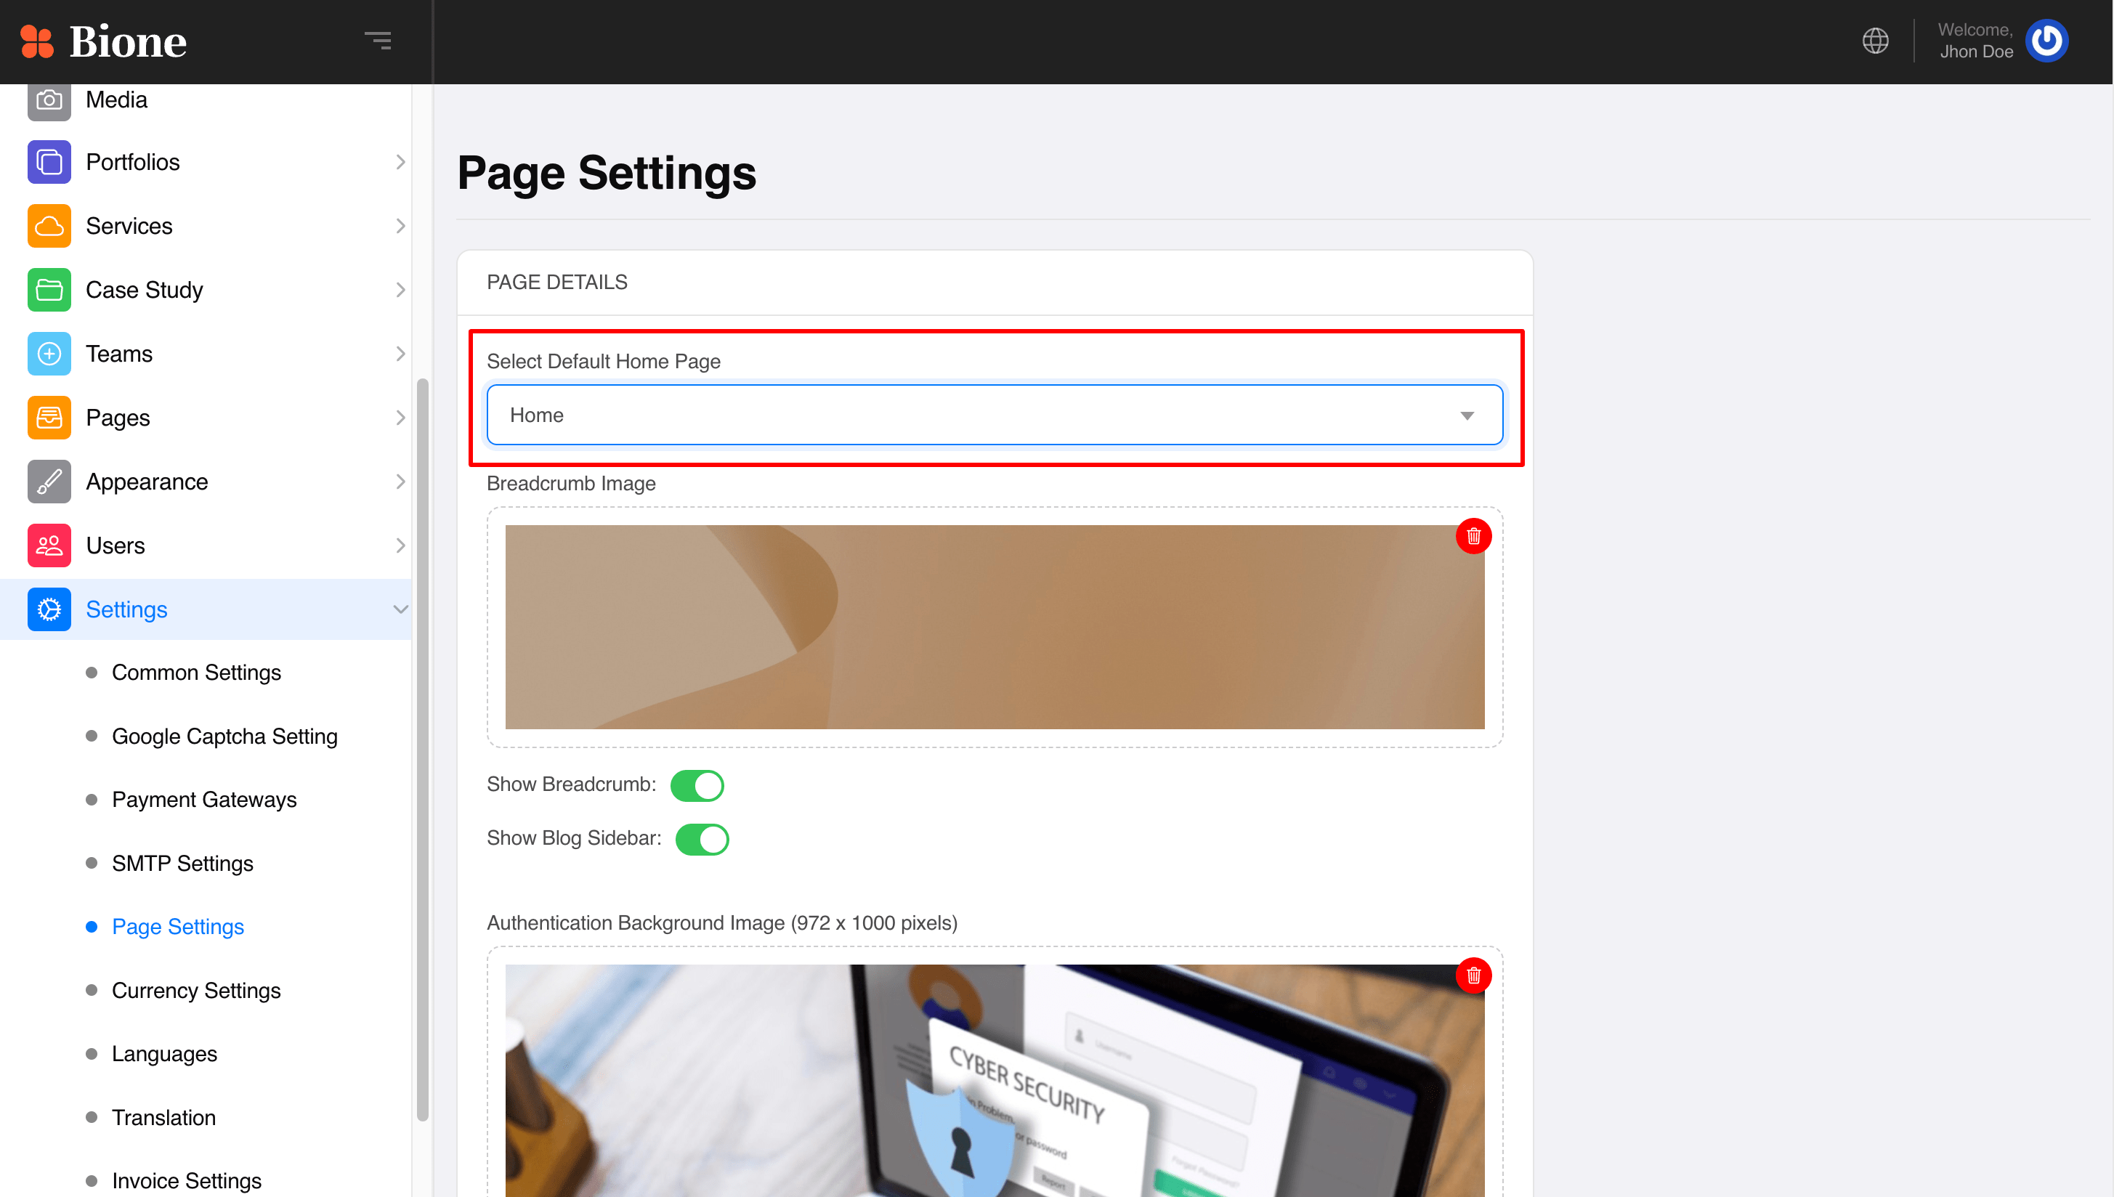This screenshot has height=1197, width=2114.
Task: Open Translation settings
Action: point(163,1118)
